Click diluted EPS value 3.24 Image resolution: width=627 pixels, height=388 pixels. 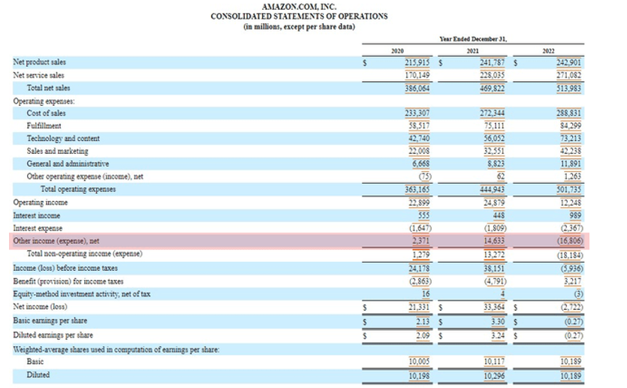coord(498,335)
